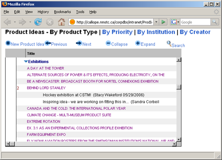
Task: Click the Google search engine icon
Action: click(174, 22)
